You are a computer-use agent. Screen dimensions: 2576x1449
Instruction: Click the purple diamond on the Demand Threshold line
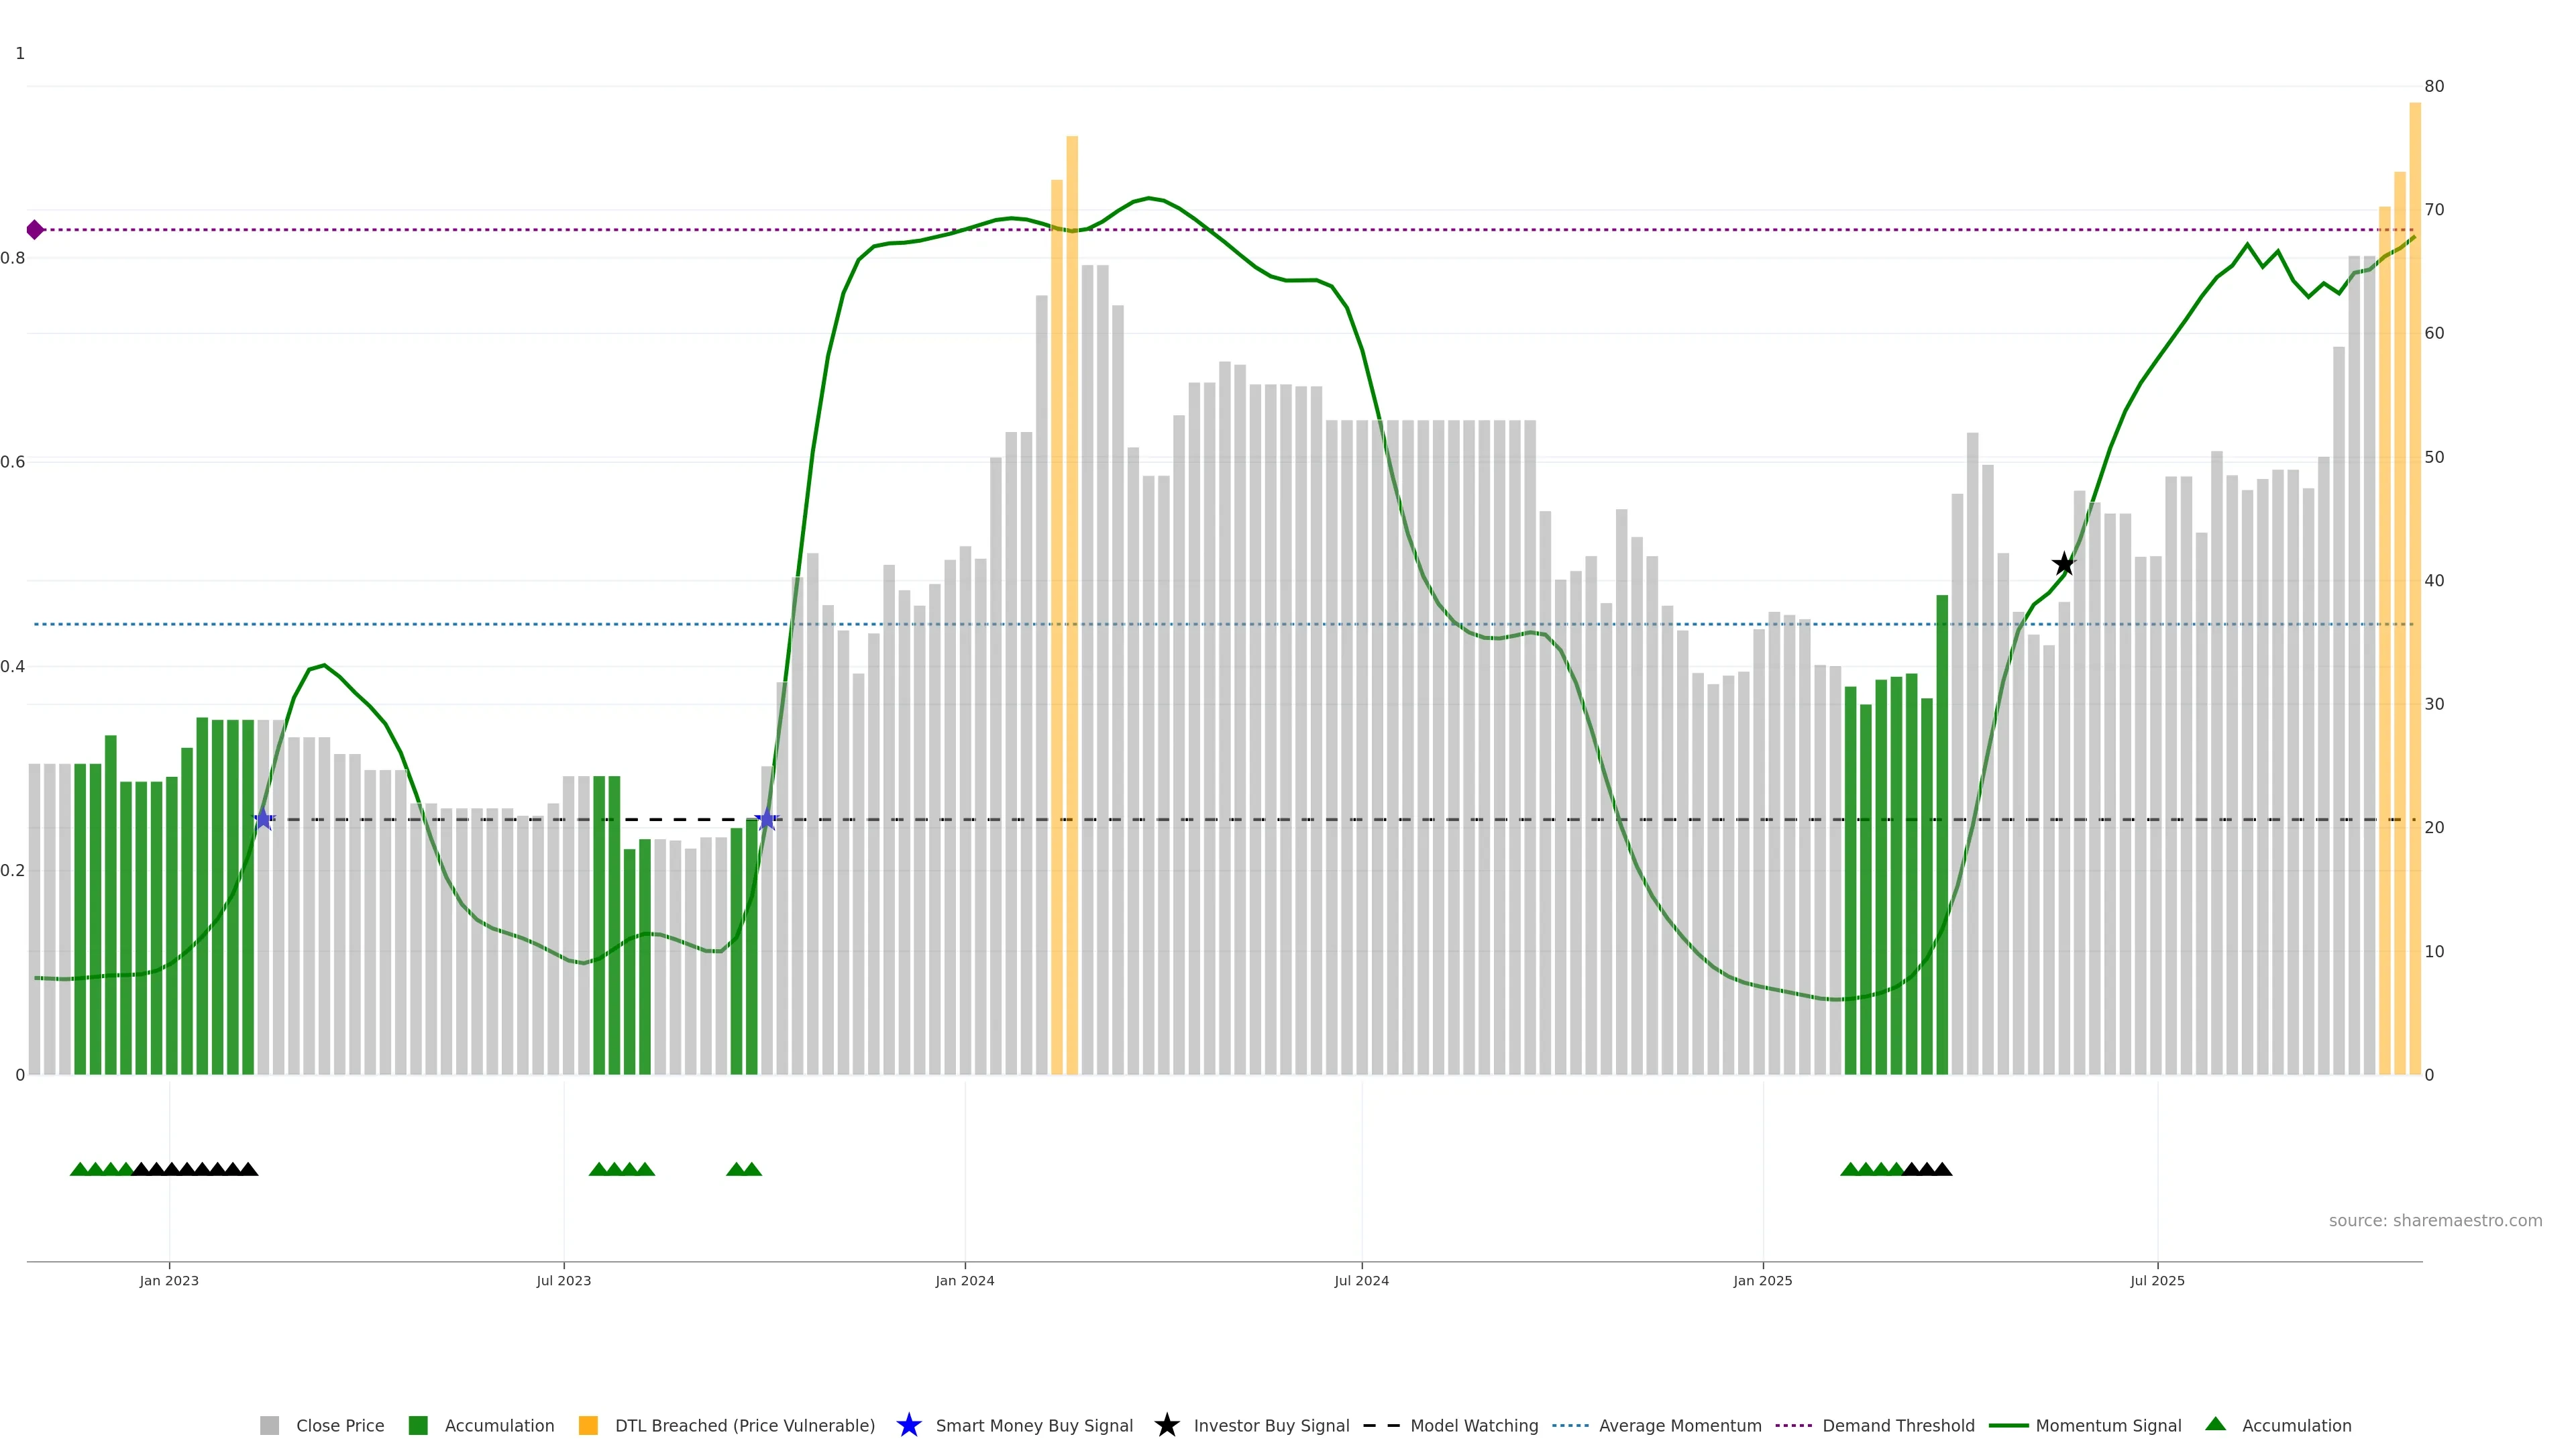click(x=35, y=230)
